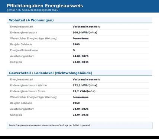Click Baujahr value '1960' in the Wohnteil section

(x=76, y=44)
